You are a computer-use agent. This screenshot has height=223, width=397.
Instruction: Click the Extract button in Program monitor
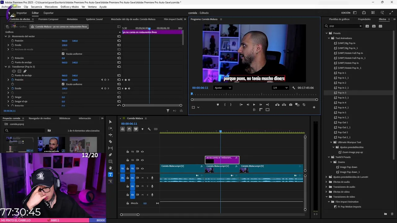284,105
